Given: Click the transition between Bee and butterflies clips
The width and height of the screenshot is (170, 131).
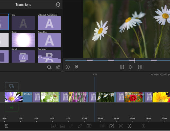Looking at the screenshot, I should 36,97.
